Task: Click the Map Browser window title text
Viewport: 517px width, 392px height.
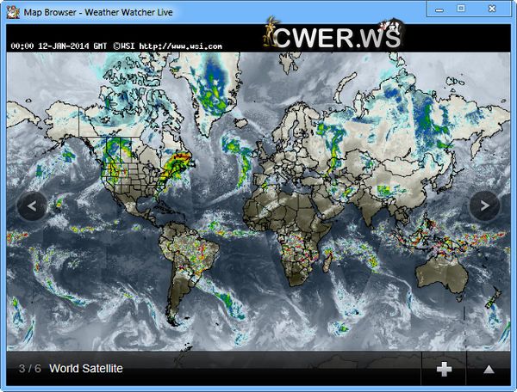Action: coord(95,9)
